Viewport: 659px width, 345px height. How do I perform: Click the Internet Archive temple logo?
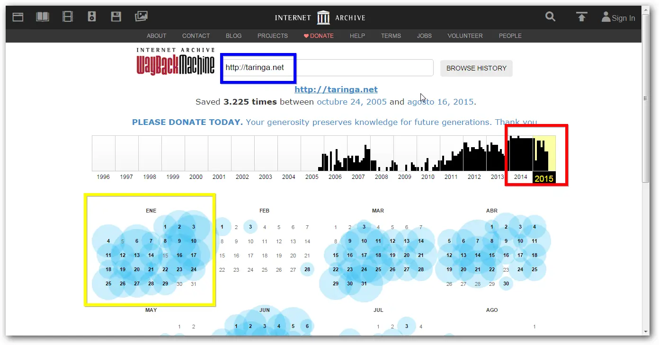point(323,18)
